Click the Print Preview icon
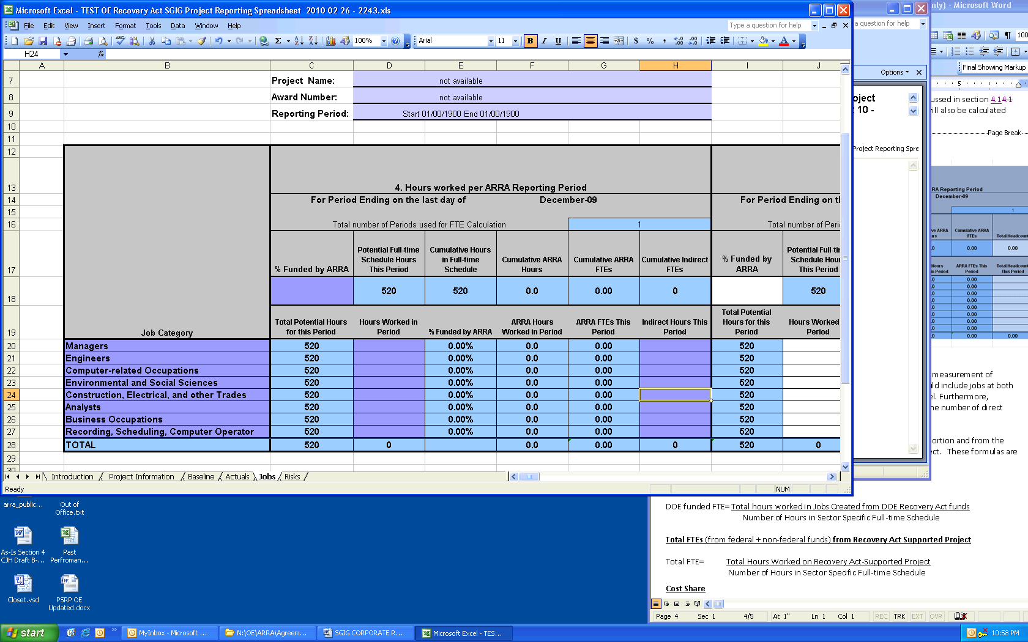 103,41
